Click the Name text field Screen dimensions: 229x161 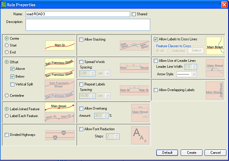coord(78,14)
